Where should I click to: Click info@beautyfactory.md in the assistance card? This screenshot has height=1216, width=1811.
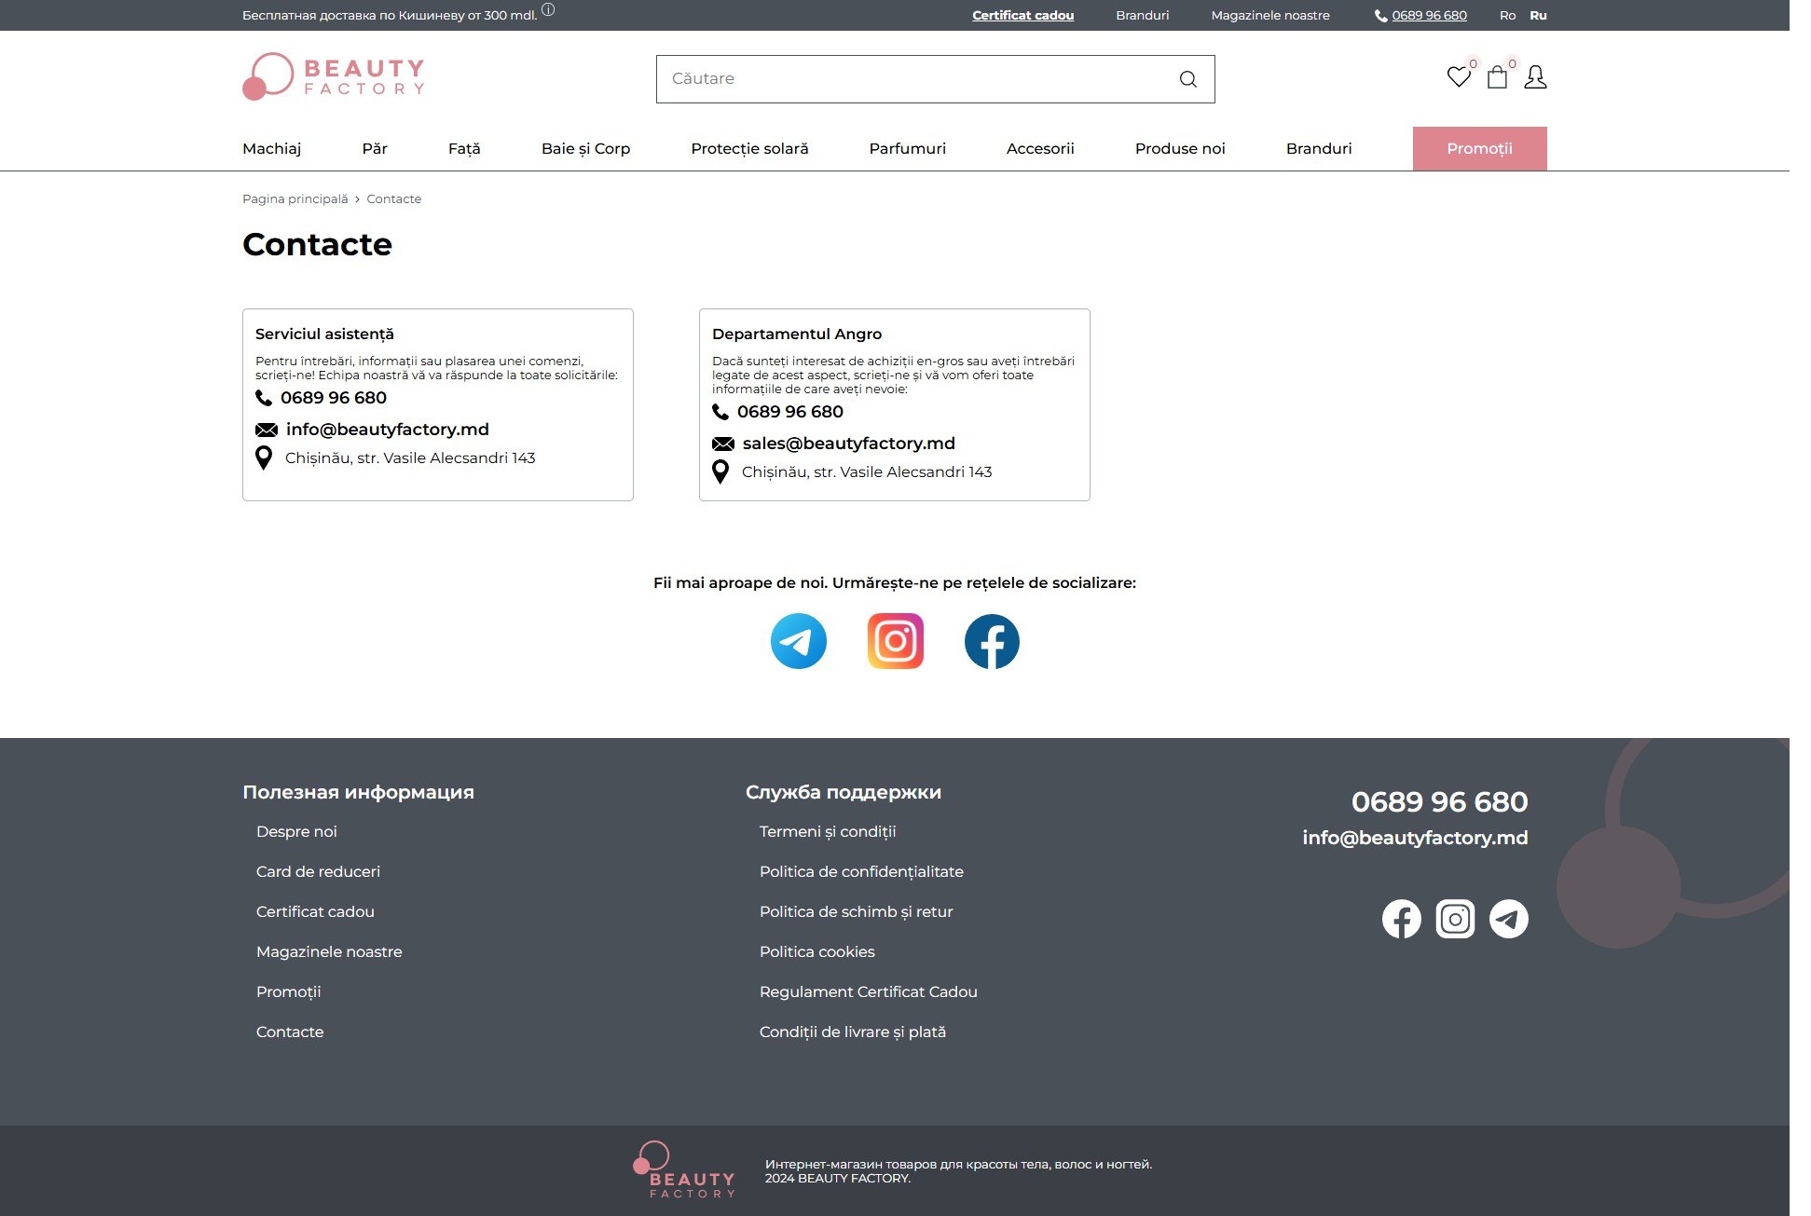point(387,430)
